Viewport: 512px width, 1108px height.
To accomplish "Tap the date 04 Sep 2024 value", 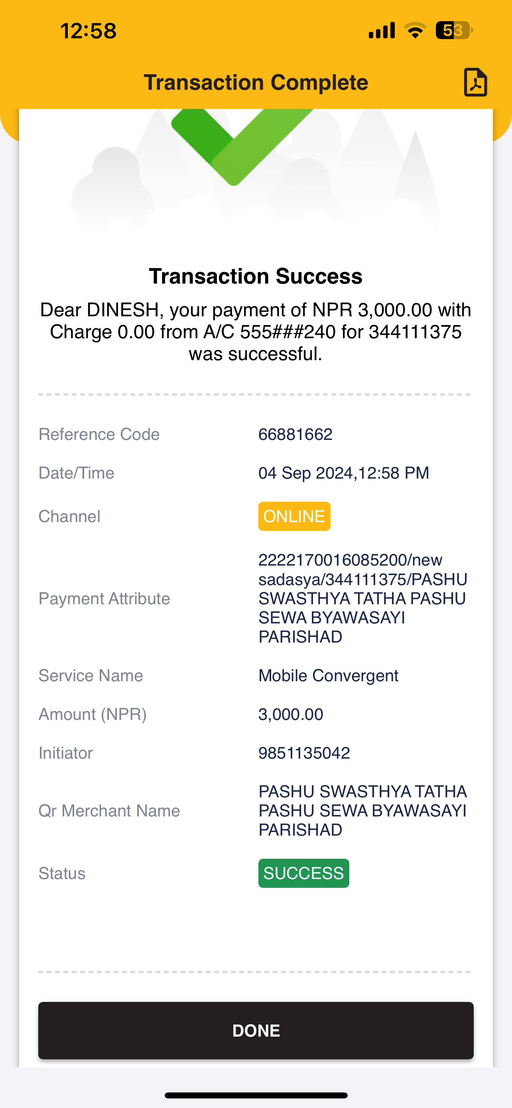I will click(x=305, y=473).
